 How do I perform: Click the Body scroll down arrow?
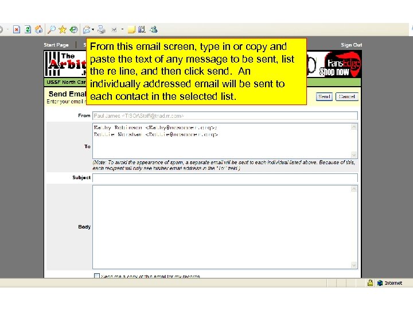point(354,265)
